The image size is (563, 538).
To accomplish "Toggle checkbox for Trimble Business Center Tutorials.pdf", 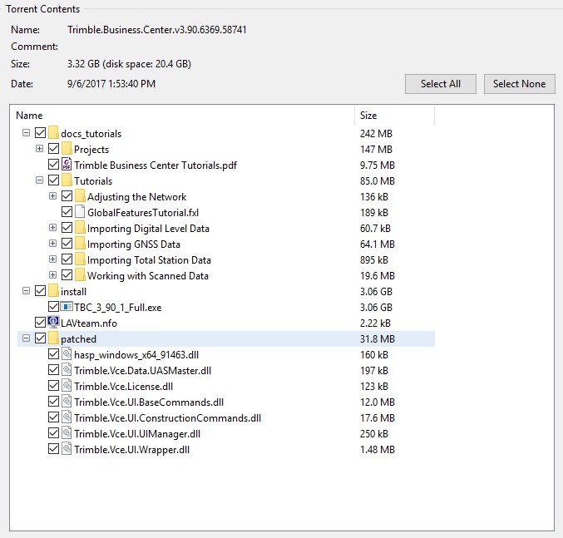I will click(x=53, y=165).
